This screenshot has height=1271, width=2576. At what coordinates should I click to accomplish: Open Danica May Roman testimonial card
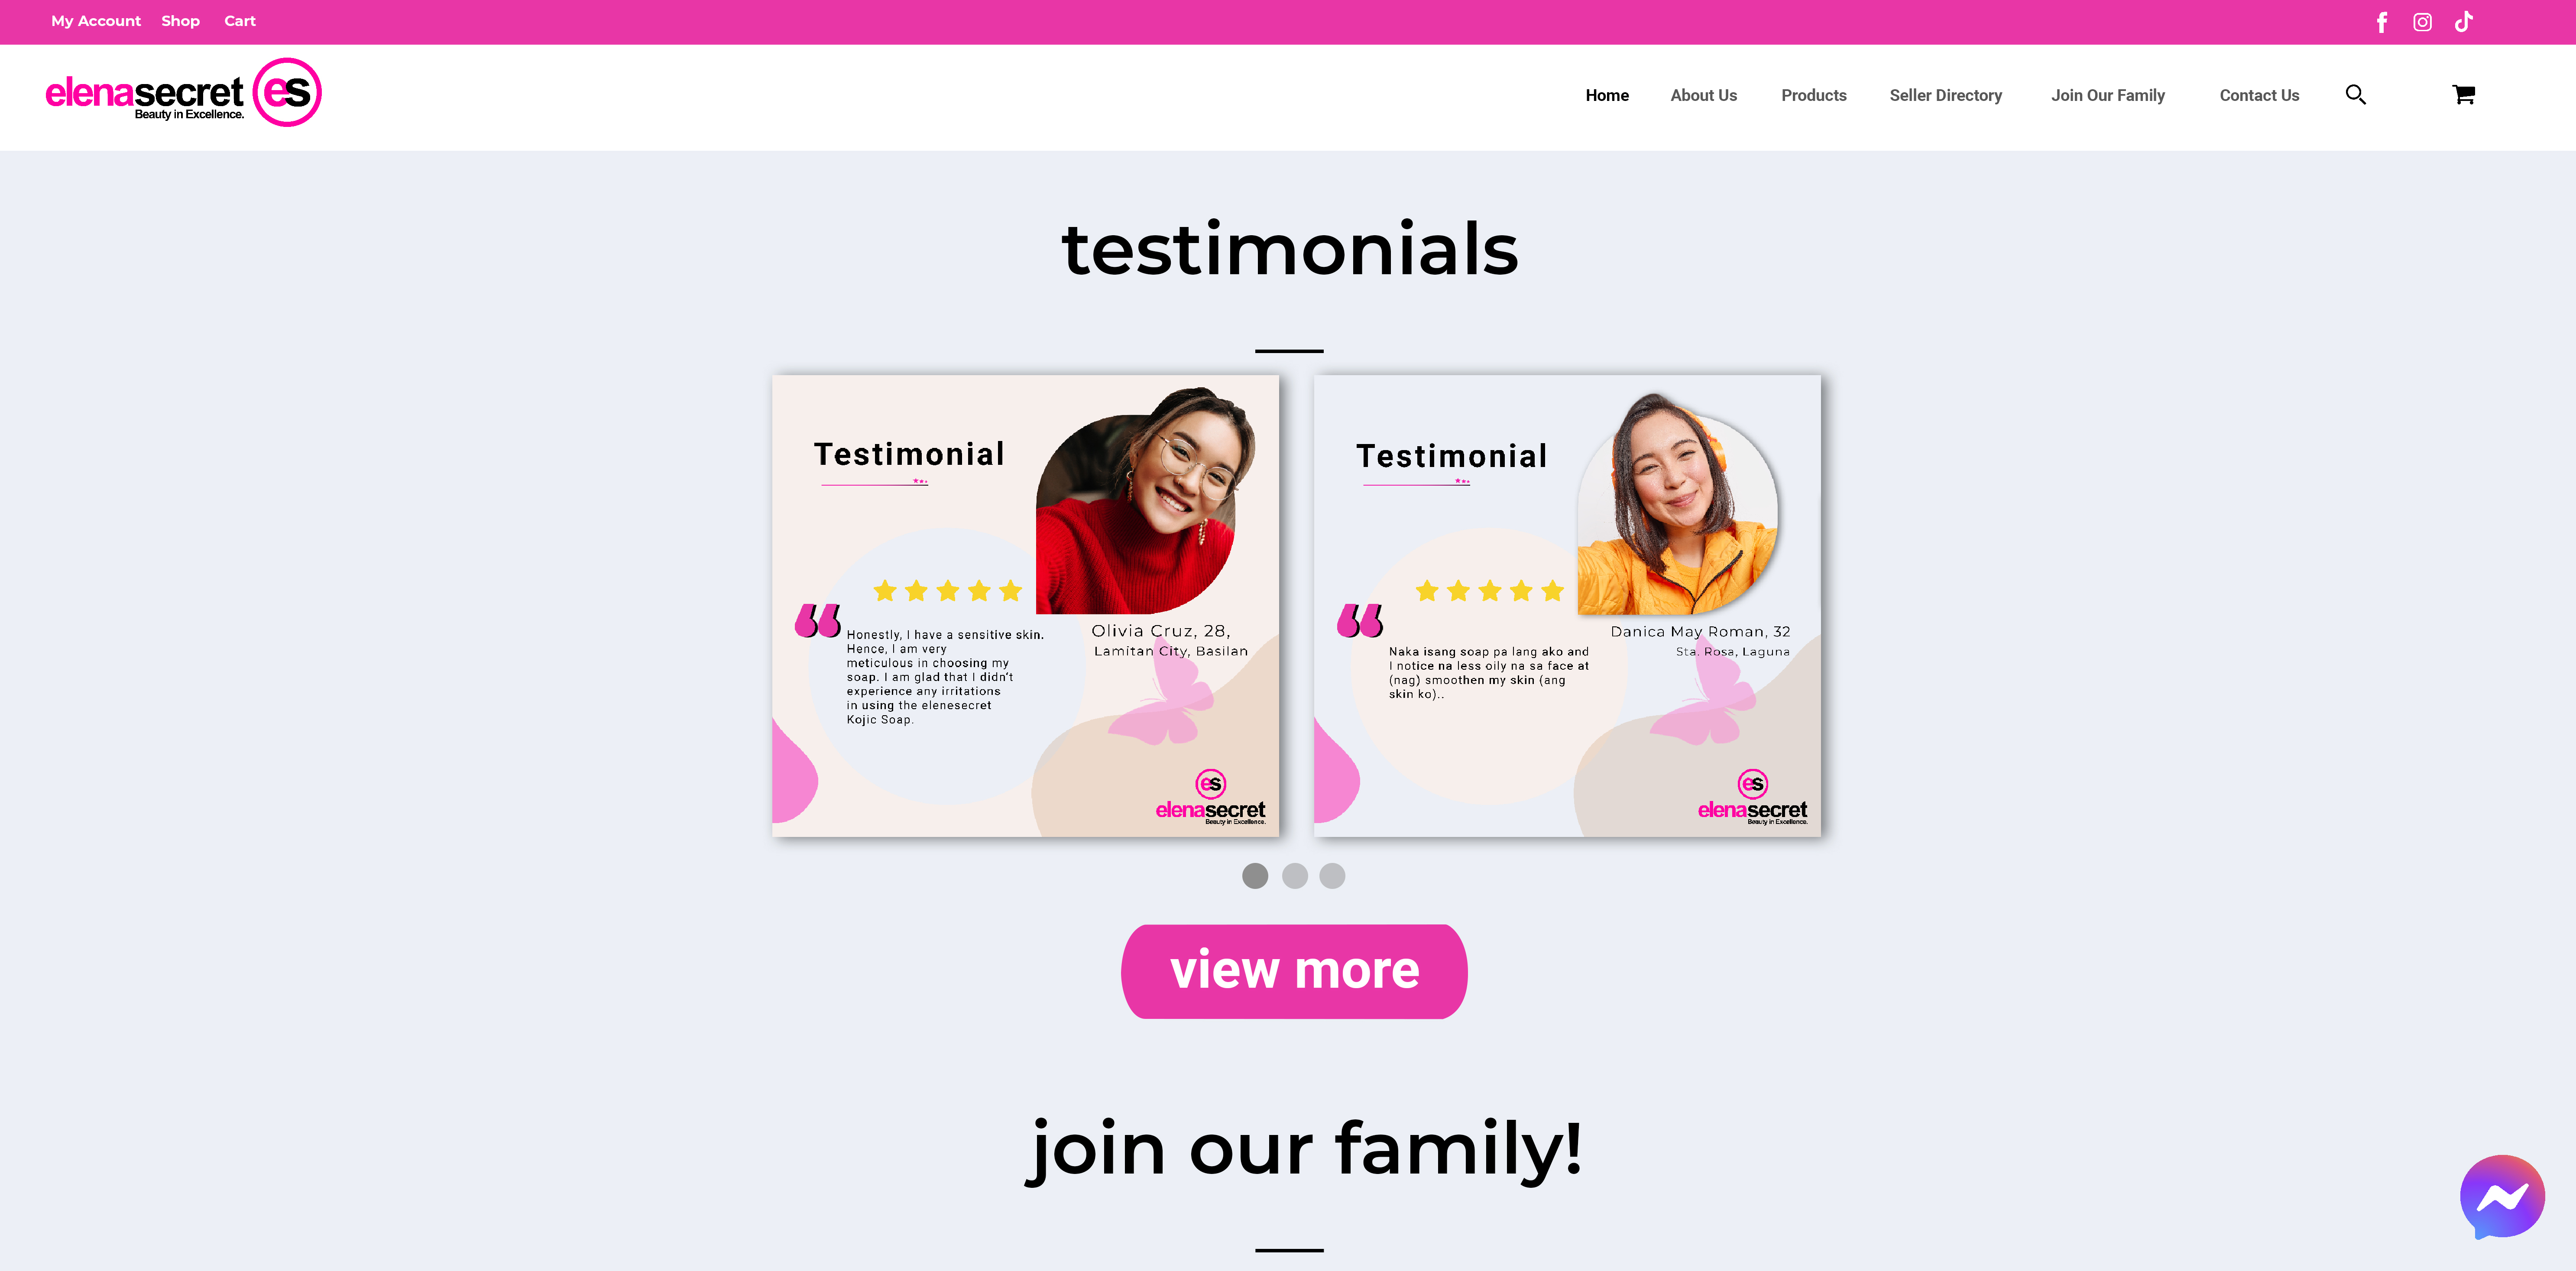(x=1567, y=606)
